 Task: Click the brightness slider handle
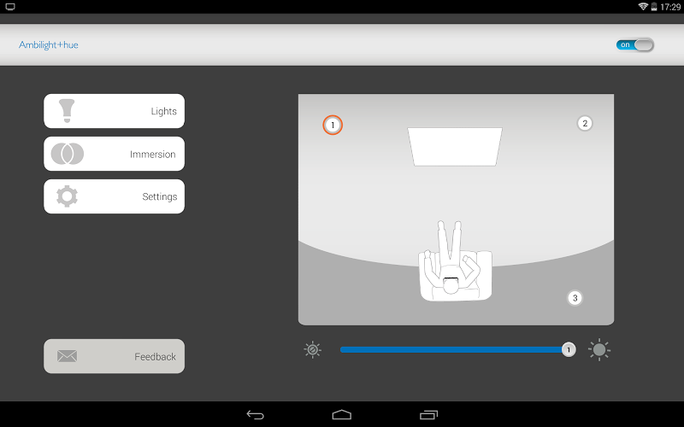569,349
